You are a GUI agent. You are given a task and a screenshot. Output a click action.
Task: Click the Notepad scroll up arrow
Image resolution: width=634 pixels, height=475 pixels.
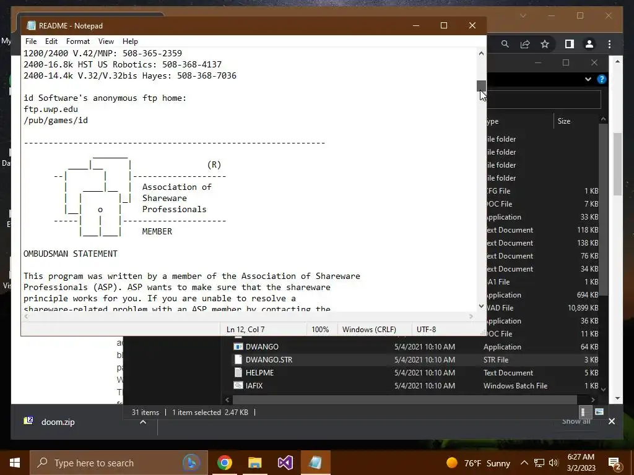click(x=481, y=53)
